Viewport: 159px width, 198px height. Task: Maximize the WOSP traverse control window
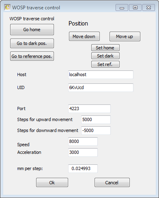(135, 8)
